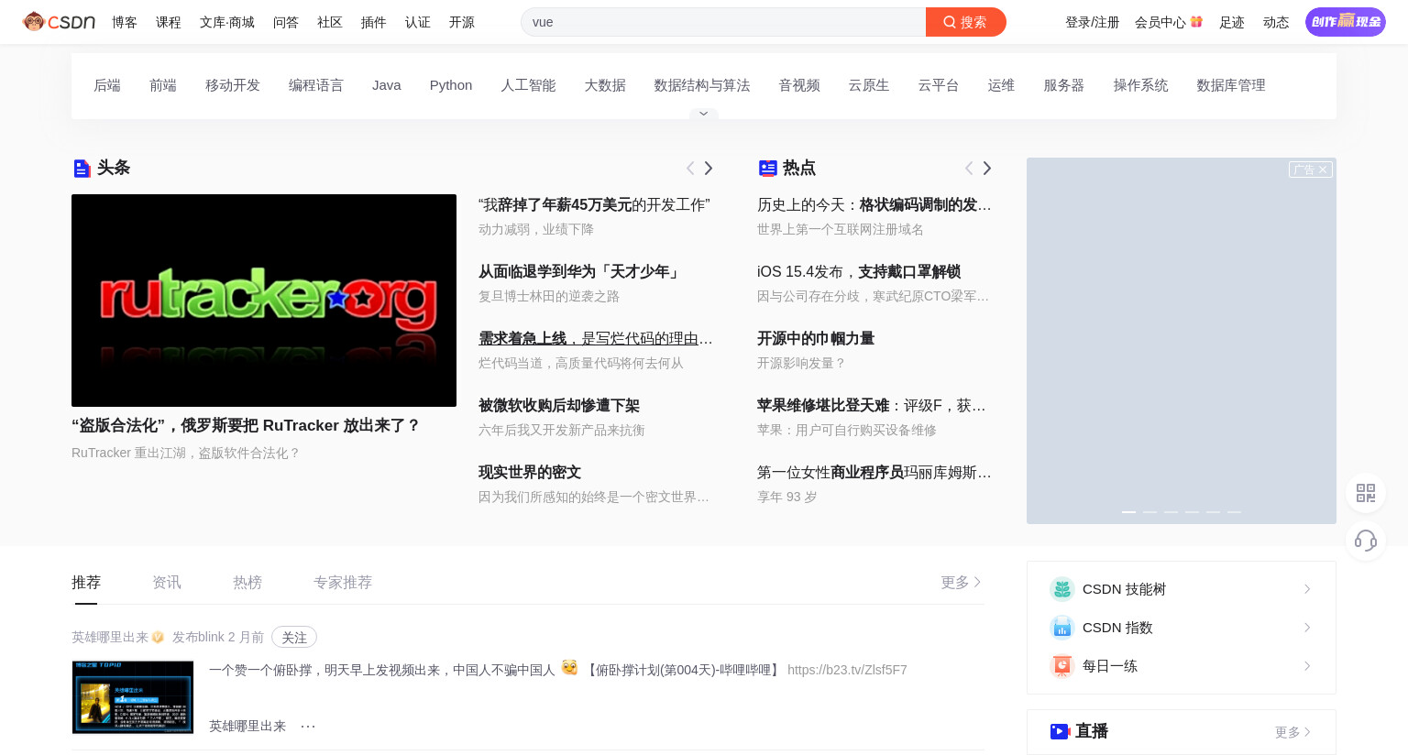Open the 文库·商城 menu item
Image resolution: width=1408 pixels, height=755 pixels.
coord(227,22)
